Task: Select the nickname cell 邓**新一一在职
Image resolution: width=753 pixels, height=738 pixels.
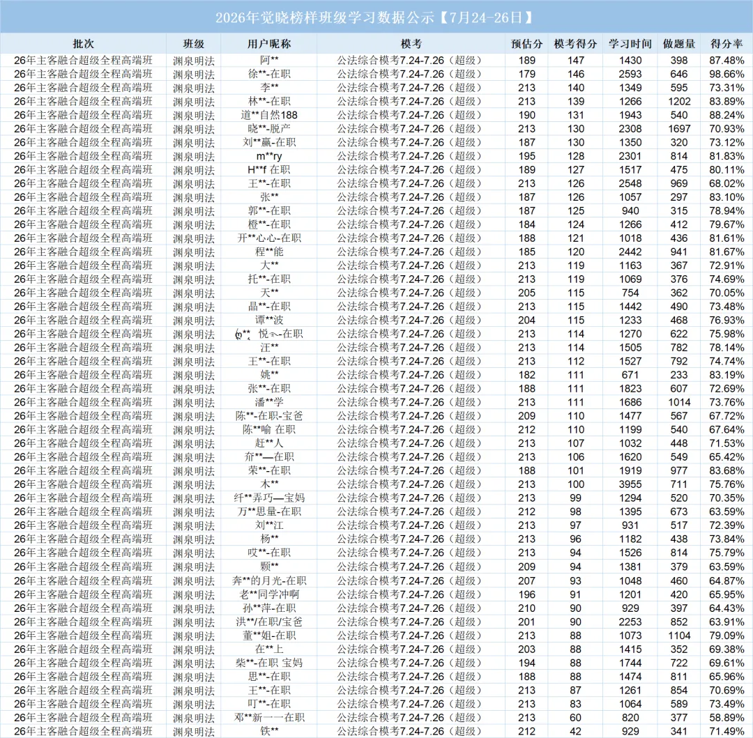Action: 269,717
